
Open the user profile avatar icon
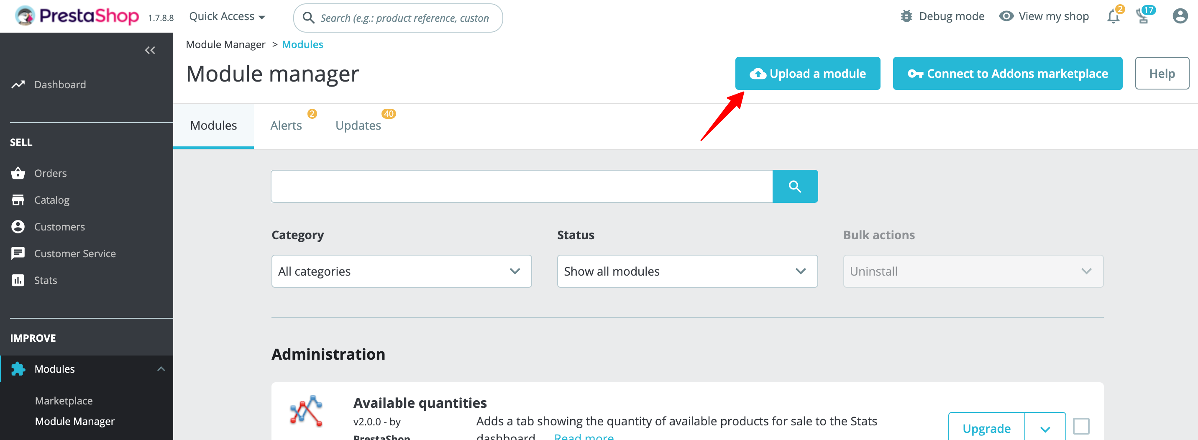pos(1180,16)
